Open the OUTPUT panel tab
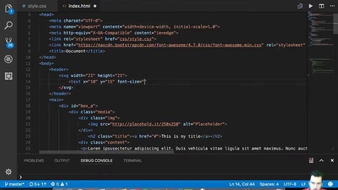 click(x=62, y=160)
